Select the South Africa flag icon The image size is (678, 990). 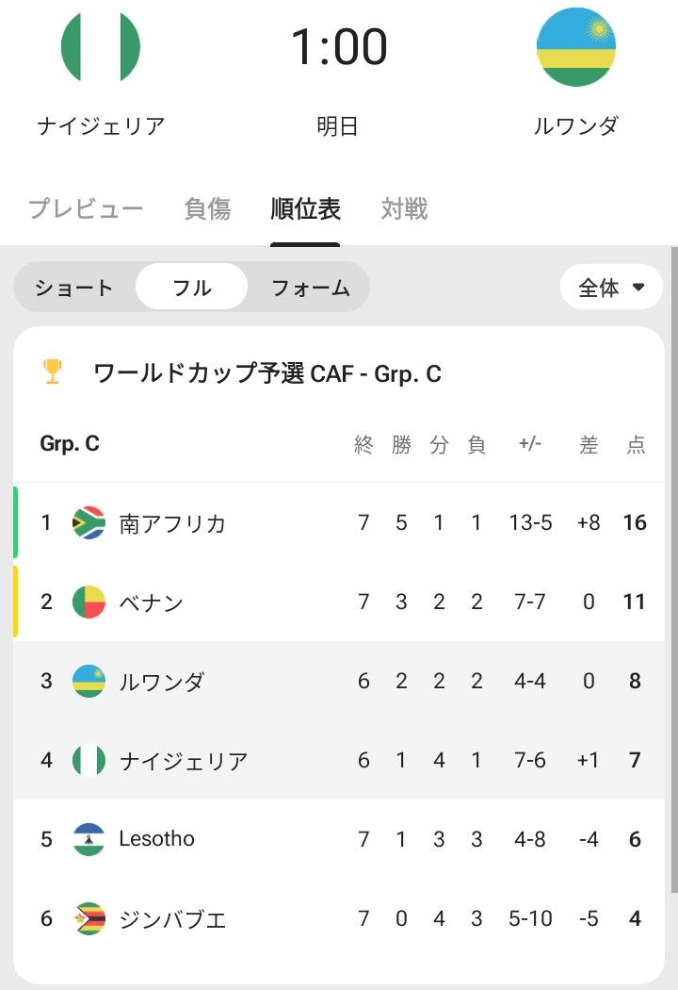[89, 522]
